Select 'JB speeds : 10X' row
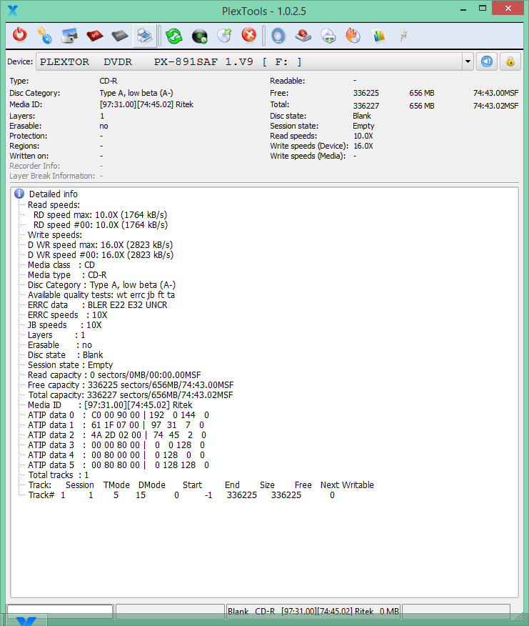 pyautogui.click(x=65, y=325)
